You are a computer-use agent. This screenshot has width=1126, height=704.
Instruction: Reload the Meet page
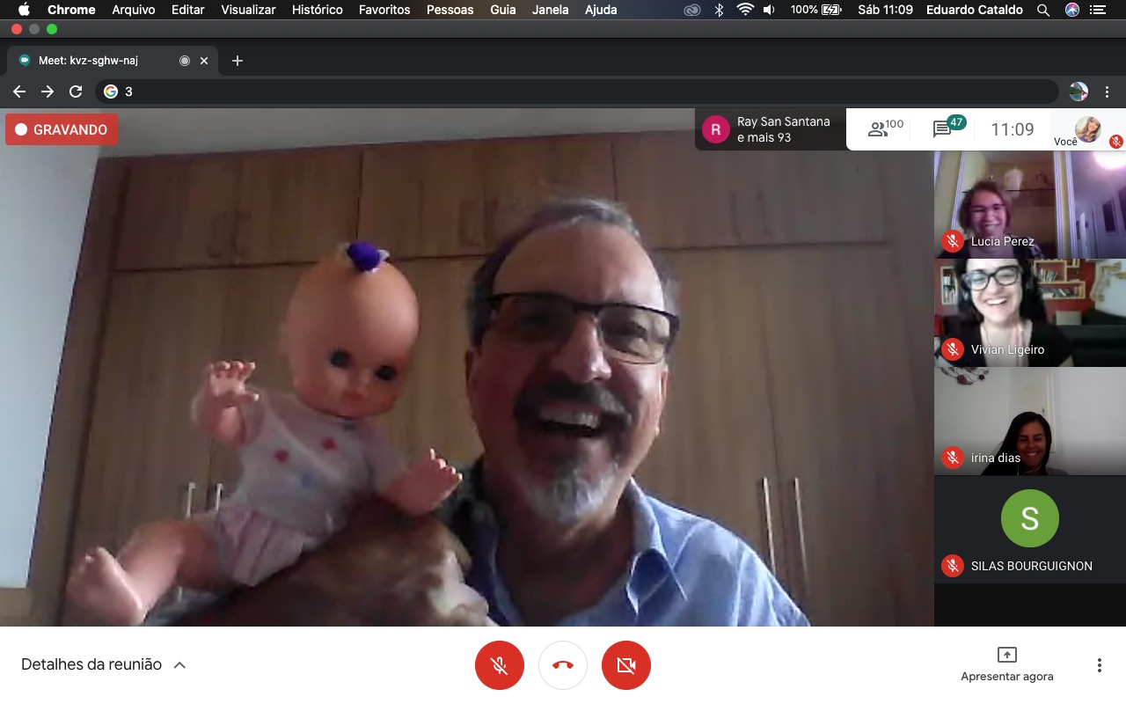click(x=76, y=92)
